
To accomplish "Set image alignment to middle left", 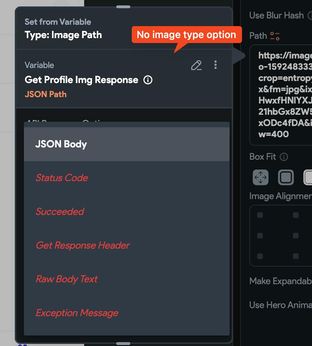I will point(260,236).
